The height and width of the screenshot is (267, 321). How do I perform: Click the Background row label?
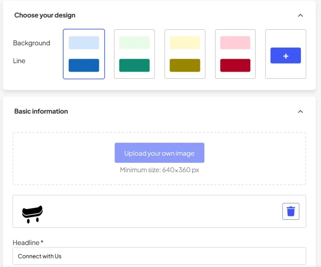32,43
